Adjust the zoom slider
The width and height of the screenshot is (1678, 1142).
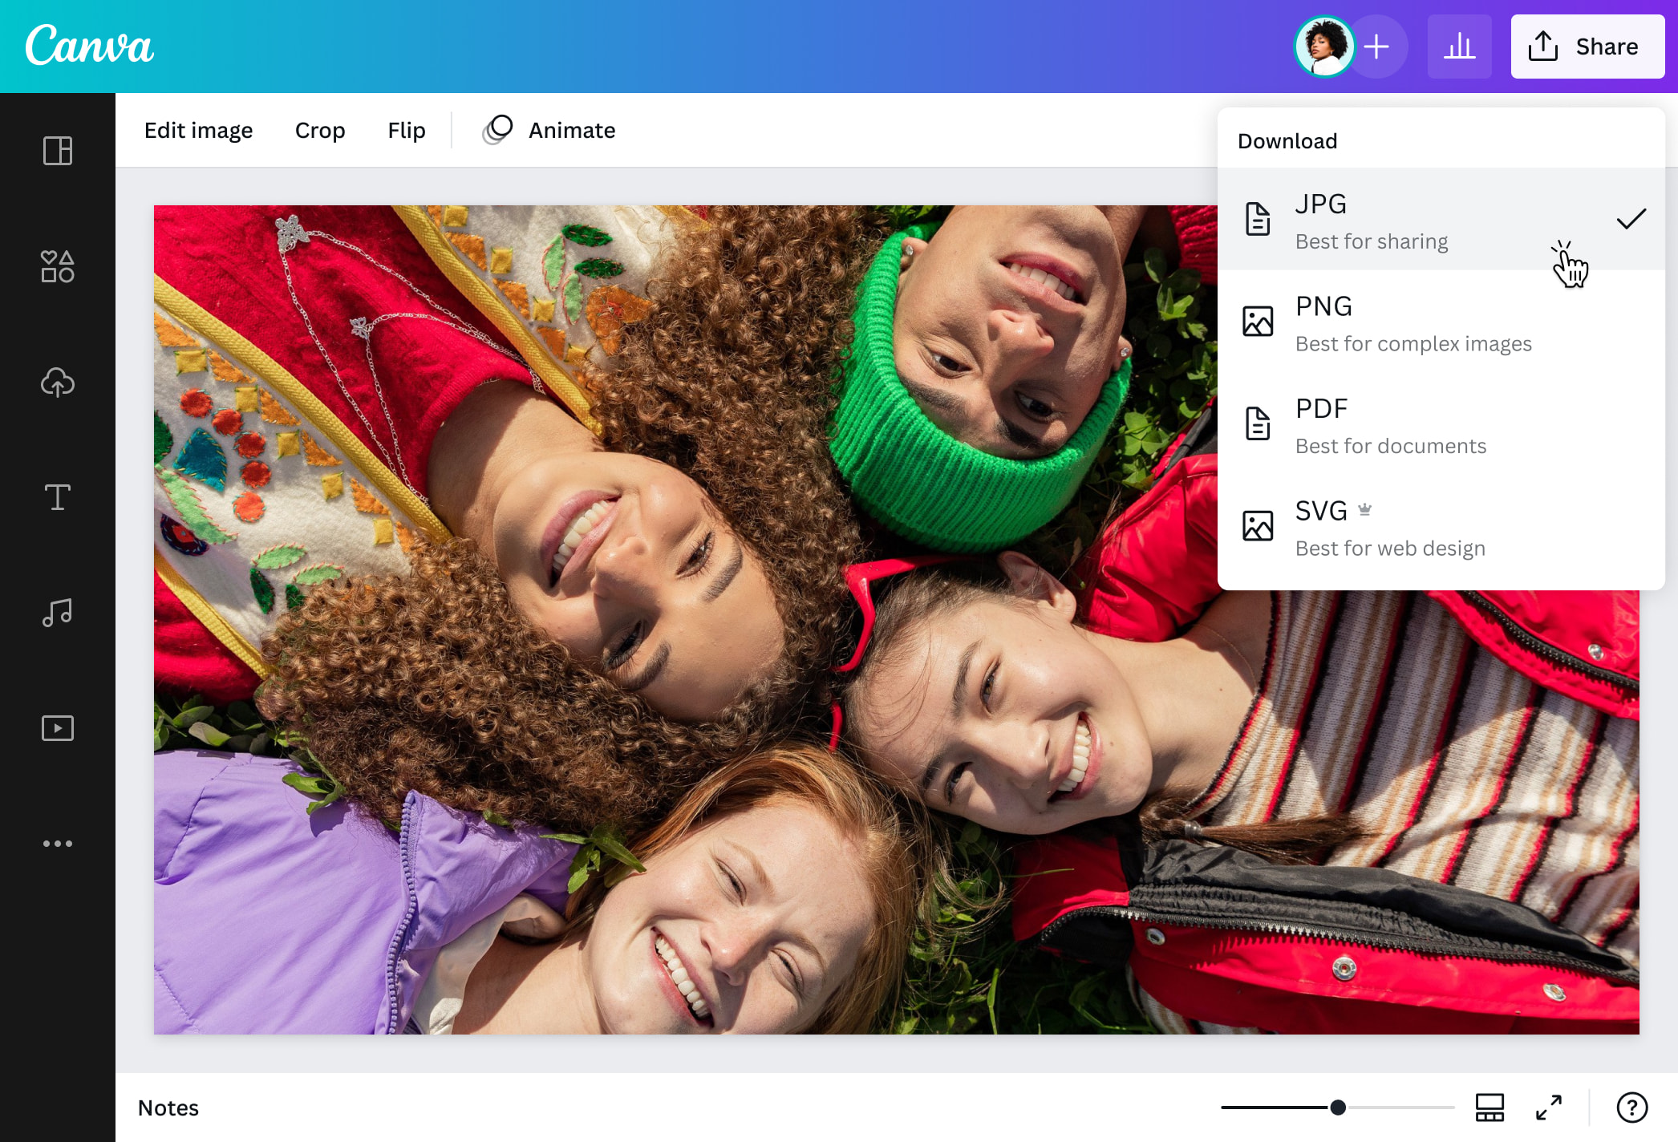(x=1336, y=1107)
